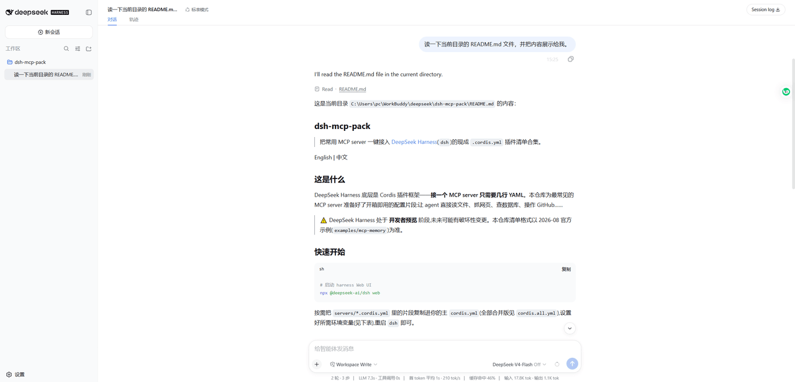Open the README.md link in the Read step
Image resolution: width=795 pixels, height=382 pixels.
352,89
